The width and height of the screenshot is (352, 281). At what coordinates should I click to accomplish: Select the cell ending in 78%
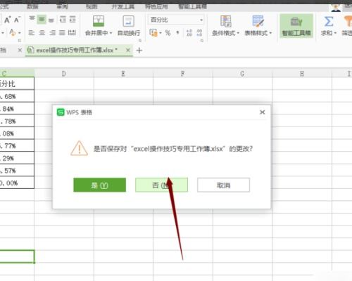tap(17, 121)
